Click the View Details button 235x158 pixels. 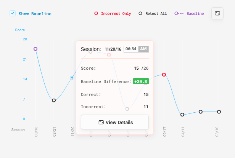tap(115, 122)
